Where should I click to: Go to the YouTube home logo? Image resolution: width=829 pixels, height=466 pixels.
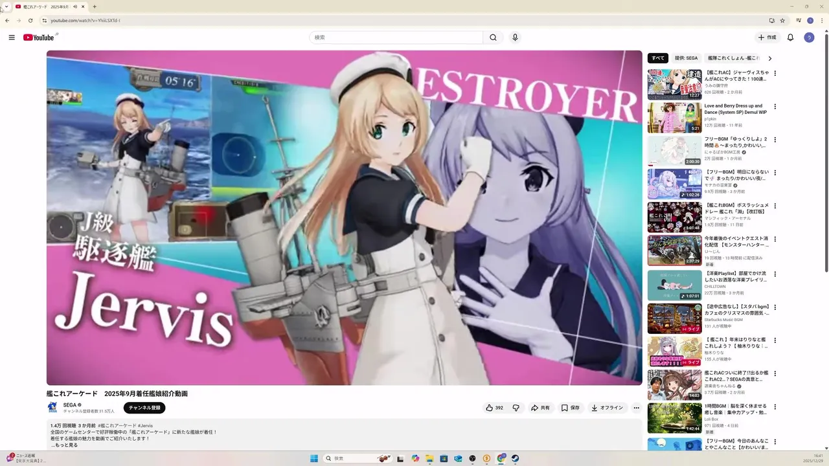(39, 38)
